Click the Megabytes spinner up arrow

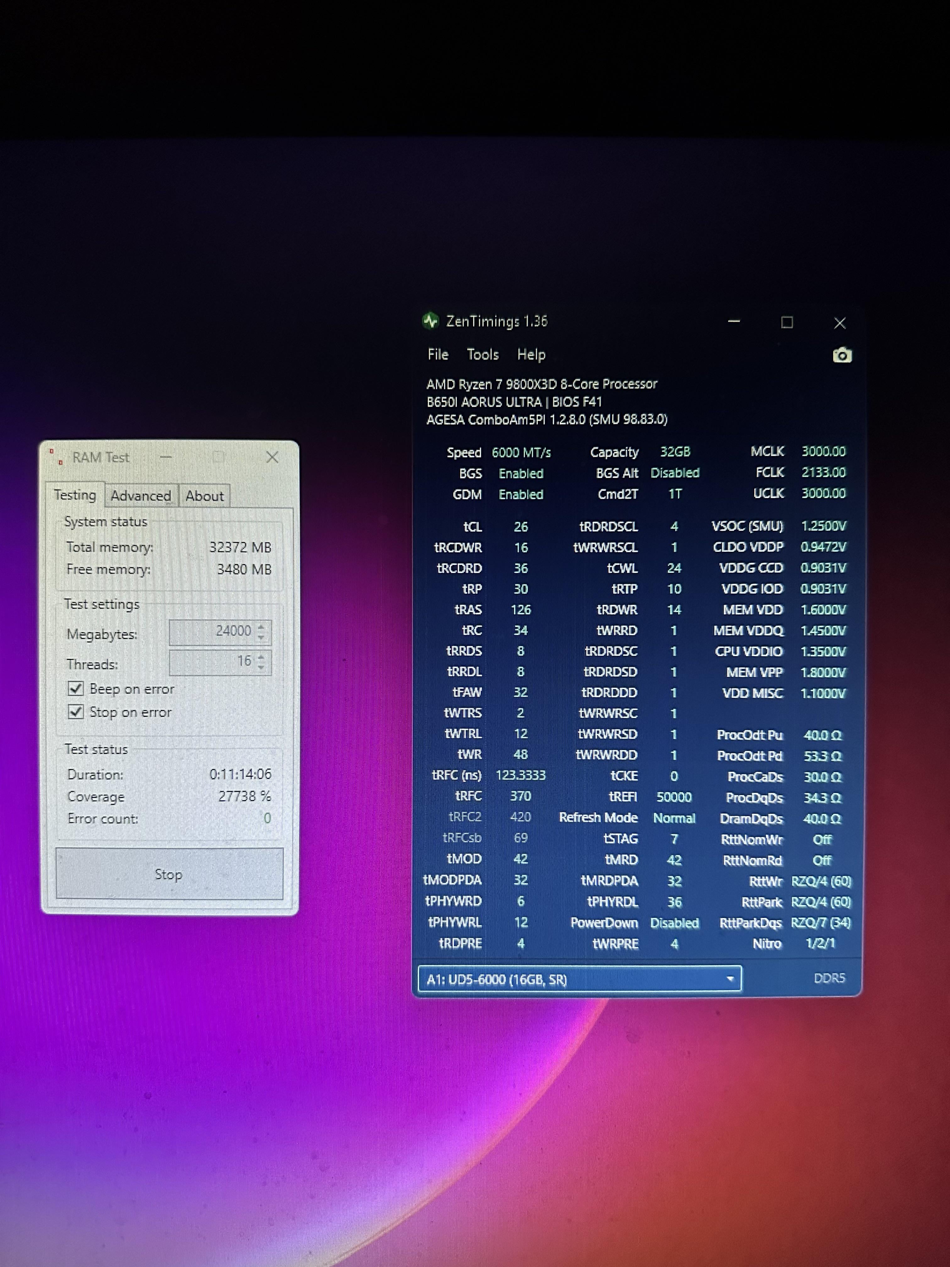pos(261,627)
